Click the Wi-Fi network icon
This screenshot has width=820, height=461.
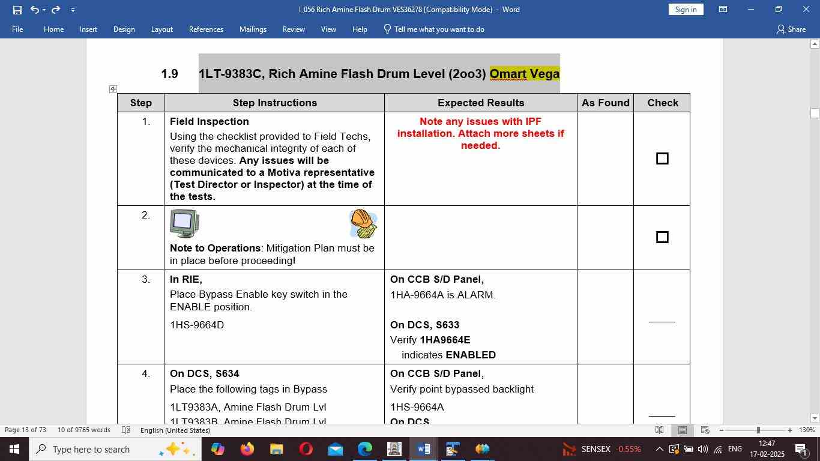click(x=717, y=449)
